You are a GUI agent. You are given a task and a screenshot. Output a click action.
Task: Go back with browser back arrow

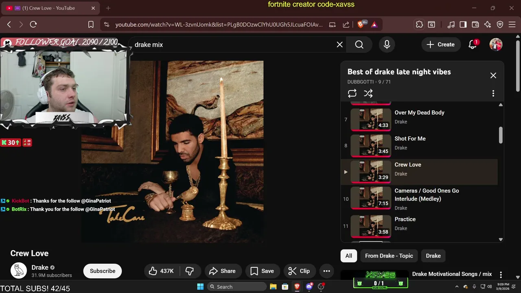point(9,24)
